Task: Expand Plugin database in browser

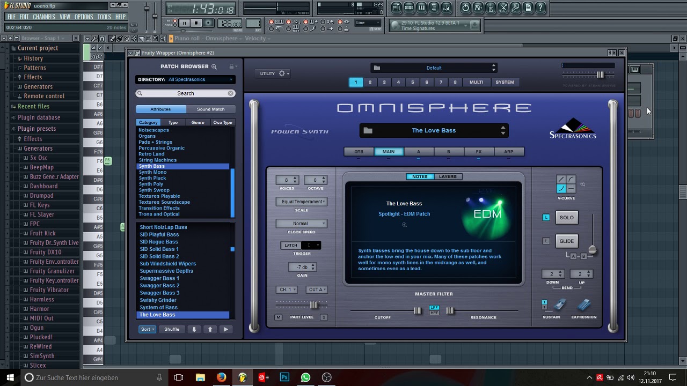Action: tap(39, 117)
